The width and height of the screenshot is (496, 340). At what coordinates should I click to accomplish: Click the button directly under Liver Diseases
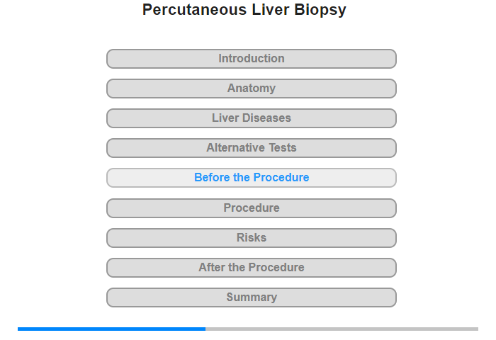click(x=252, y=148)
